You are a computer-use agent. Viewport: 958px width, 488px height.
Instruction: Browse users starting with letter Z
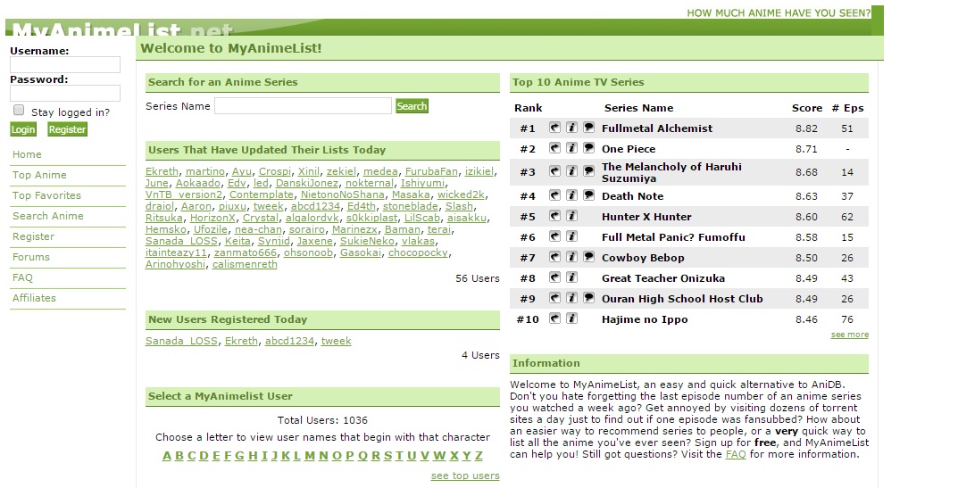point(479,456)
